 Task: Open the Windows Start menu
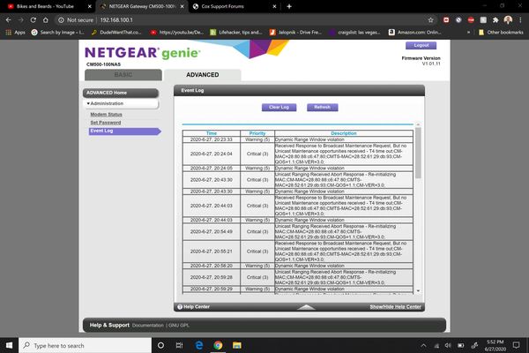coord(9,345)
